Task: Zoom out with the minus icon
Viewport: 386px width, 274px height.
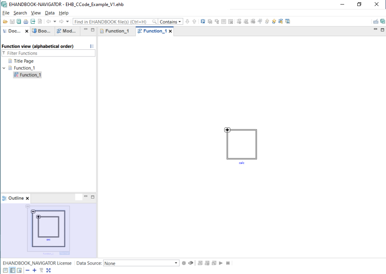Action: [28, 270]
